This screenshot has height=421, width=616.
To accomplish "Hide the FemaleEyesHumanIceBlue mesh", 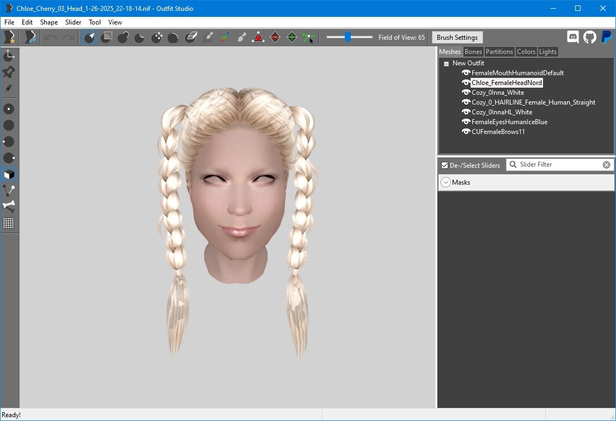I will pos(466,122).
